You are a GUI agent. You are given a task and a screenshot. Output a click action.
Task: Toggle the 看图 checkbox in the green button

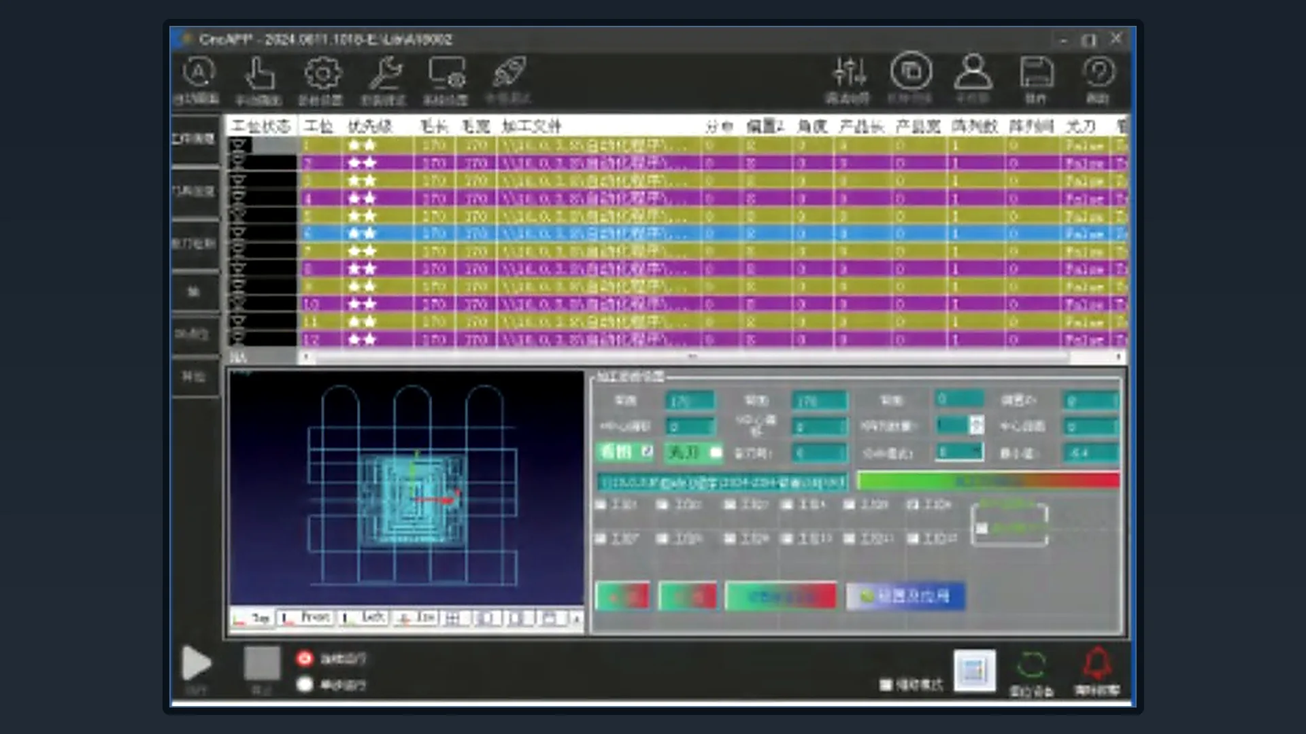647,451
